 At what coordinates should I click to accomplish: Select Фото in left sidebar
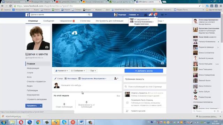[29, 77]
